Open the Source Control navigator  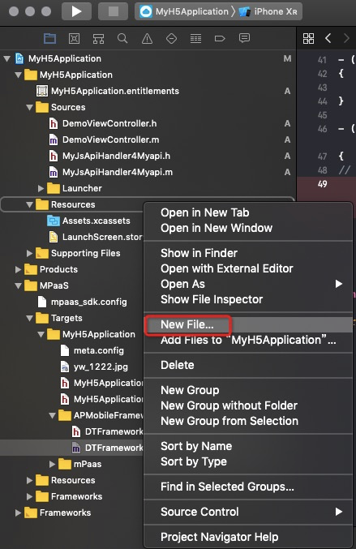[74, 38]
